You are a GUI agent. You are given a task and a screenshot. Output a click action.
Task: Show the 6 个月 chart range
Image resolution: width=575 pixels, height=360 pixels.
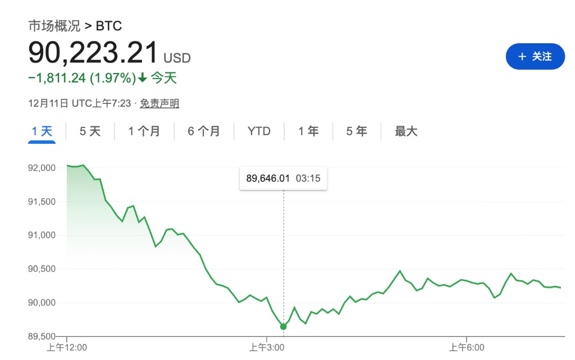pyautogui.click(x=203, y=131)
